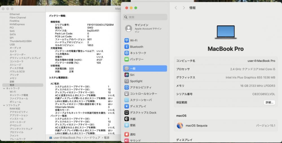Open the ネットワーク globe icon in System Settings
The width and height of the screenshot is (282, 143).
127,53
